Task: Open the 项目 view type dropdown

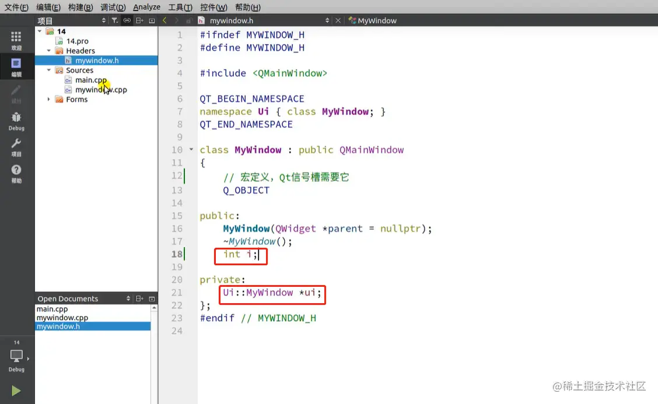Action: pos(104,20)
